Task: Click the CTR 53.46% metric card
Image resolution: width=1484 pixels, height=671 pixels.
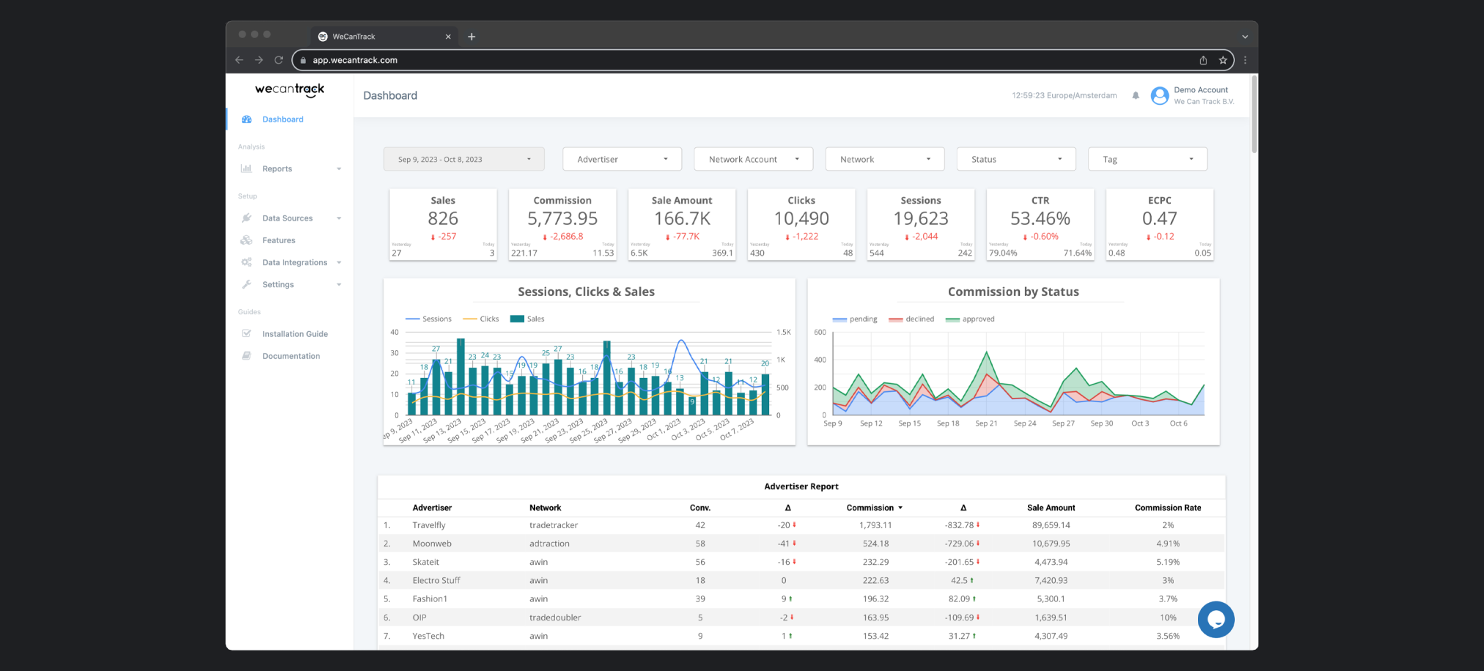Action: point(1040,224)
